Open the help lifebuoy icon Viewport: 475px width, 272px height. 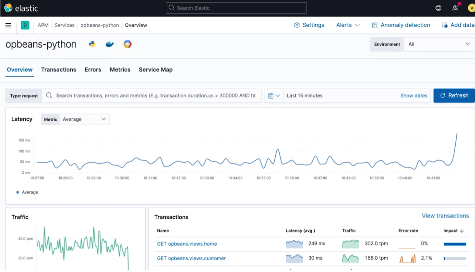439,8
